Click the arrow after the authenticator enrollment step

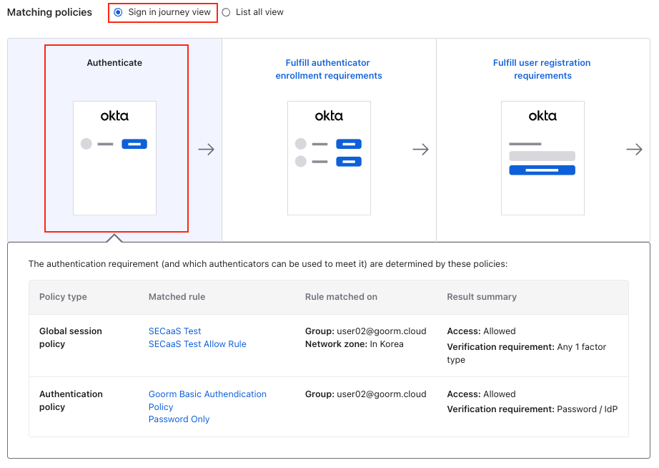tap(420, 150)
